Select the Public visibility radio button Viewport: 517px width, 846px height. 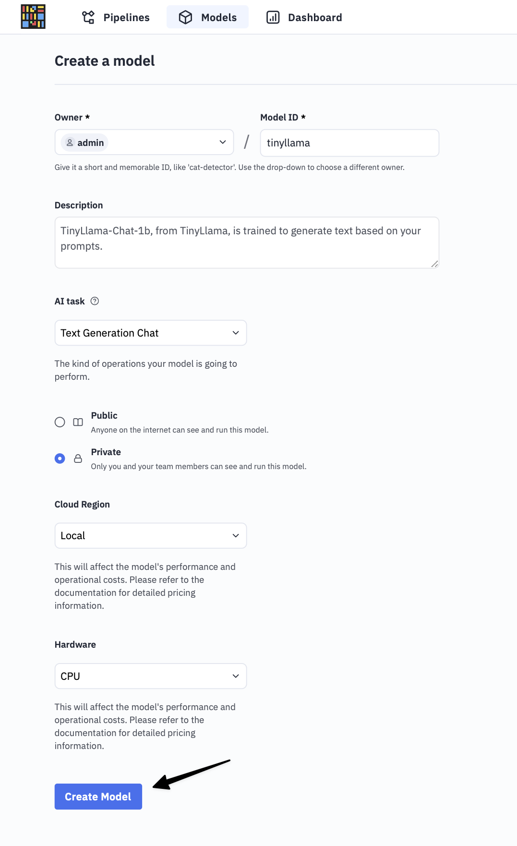pyautogui.click(x=60, y=422)
